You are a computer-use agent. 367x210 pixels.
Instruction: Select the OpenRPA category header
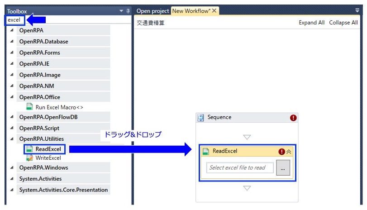63,30
